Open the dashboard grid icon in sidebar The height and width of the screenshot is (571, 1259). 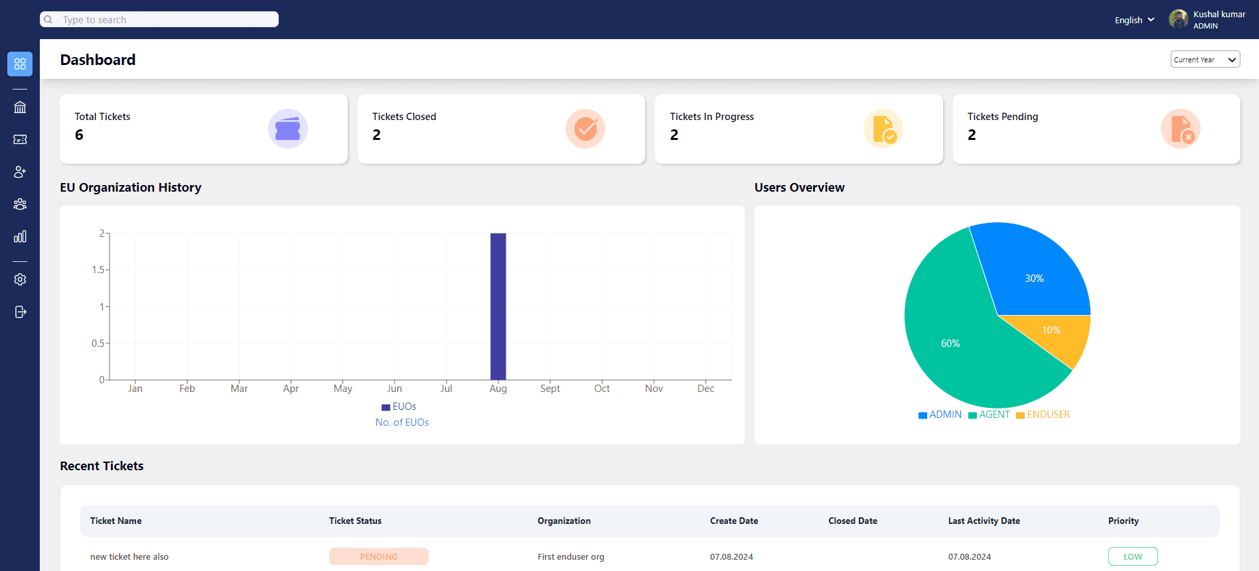[x=20, y=64]
